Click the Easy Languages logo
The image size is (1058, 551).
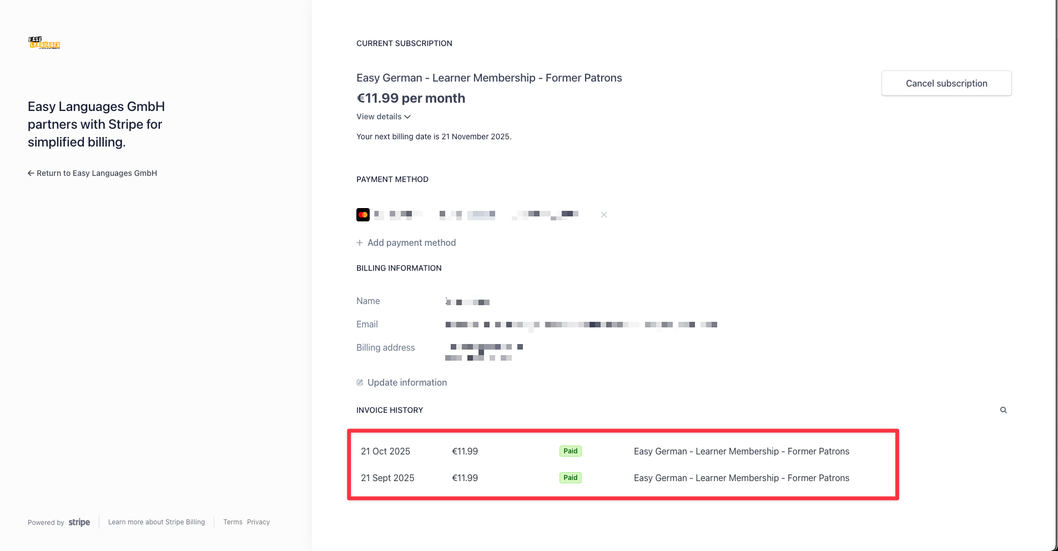click(44, 43)
